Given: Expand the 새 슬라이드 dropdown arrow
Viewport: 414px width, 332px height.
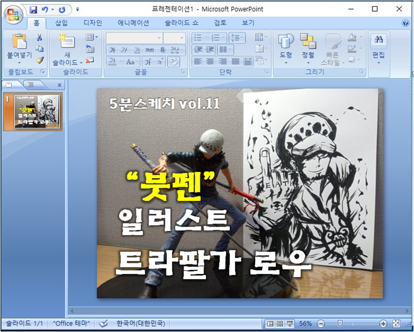Looking at the screenshot, I should 82,63.
